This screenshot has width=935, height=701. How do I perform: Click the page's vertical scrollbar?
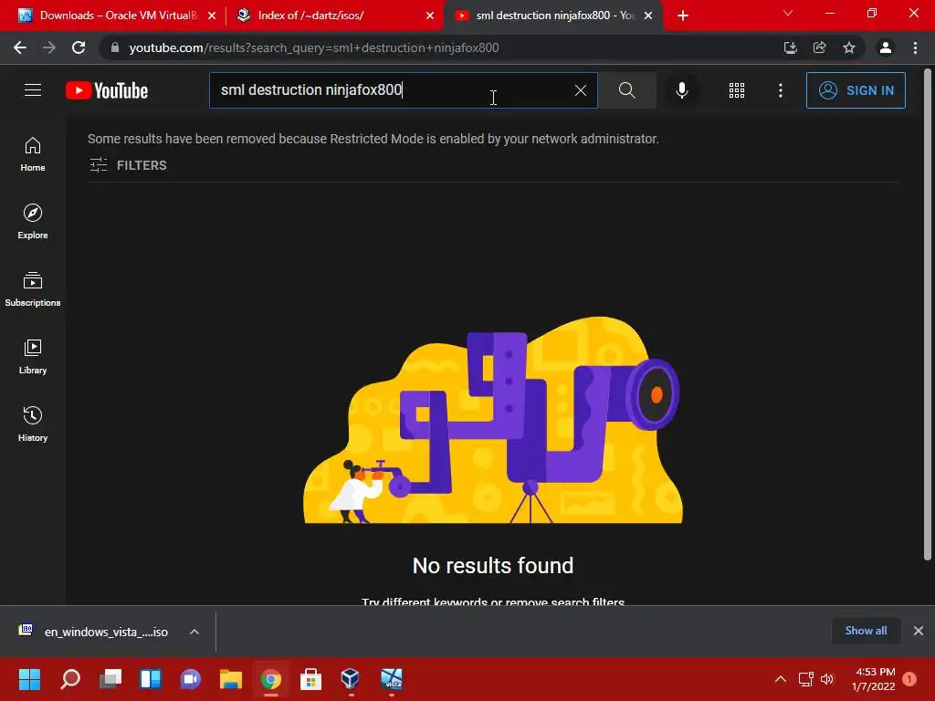928,316
